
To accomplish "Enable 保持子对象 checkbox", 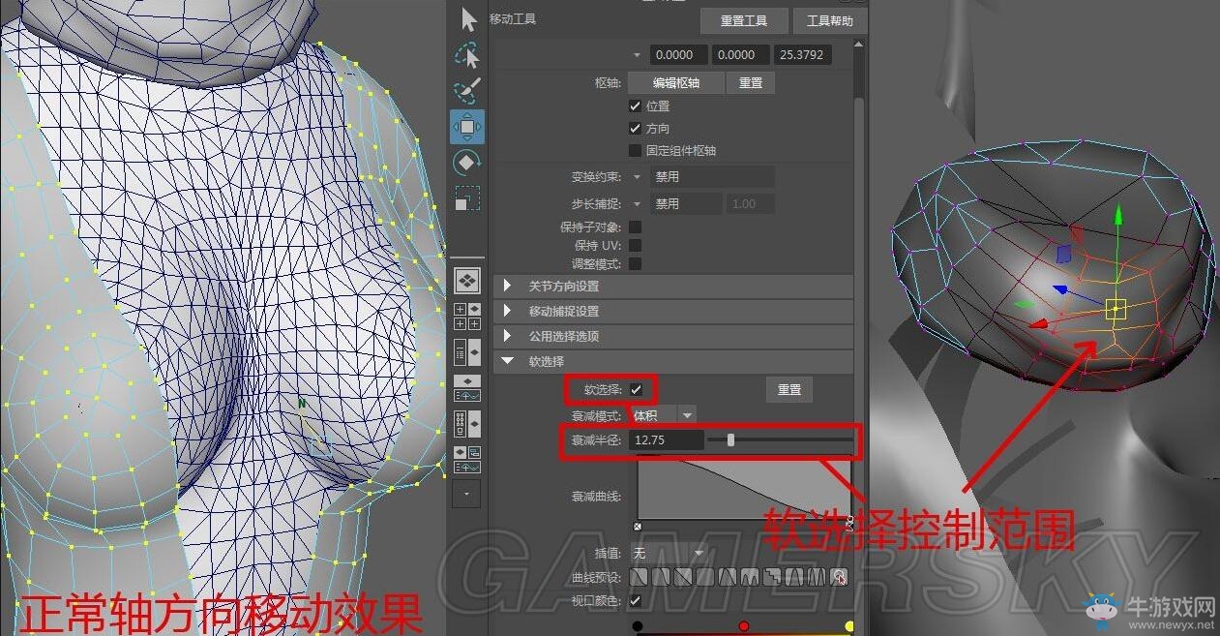I will [635, 227].
